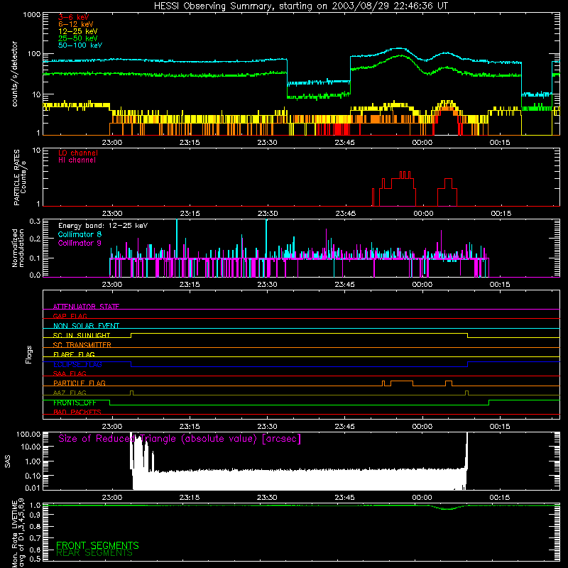Click the 'ATTENUATOR STATE' flag label
This screenshot has height=568, width=568.
[86, 307]
